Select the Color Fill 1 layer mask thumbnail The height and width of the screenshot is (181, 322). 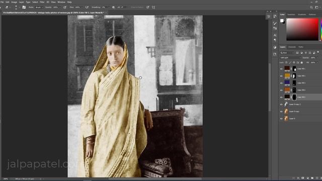click(x=294, y=69)
